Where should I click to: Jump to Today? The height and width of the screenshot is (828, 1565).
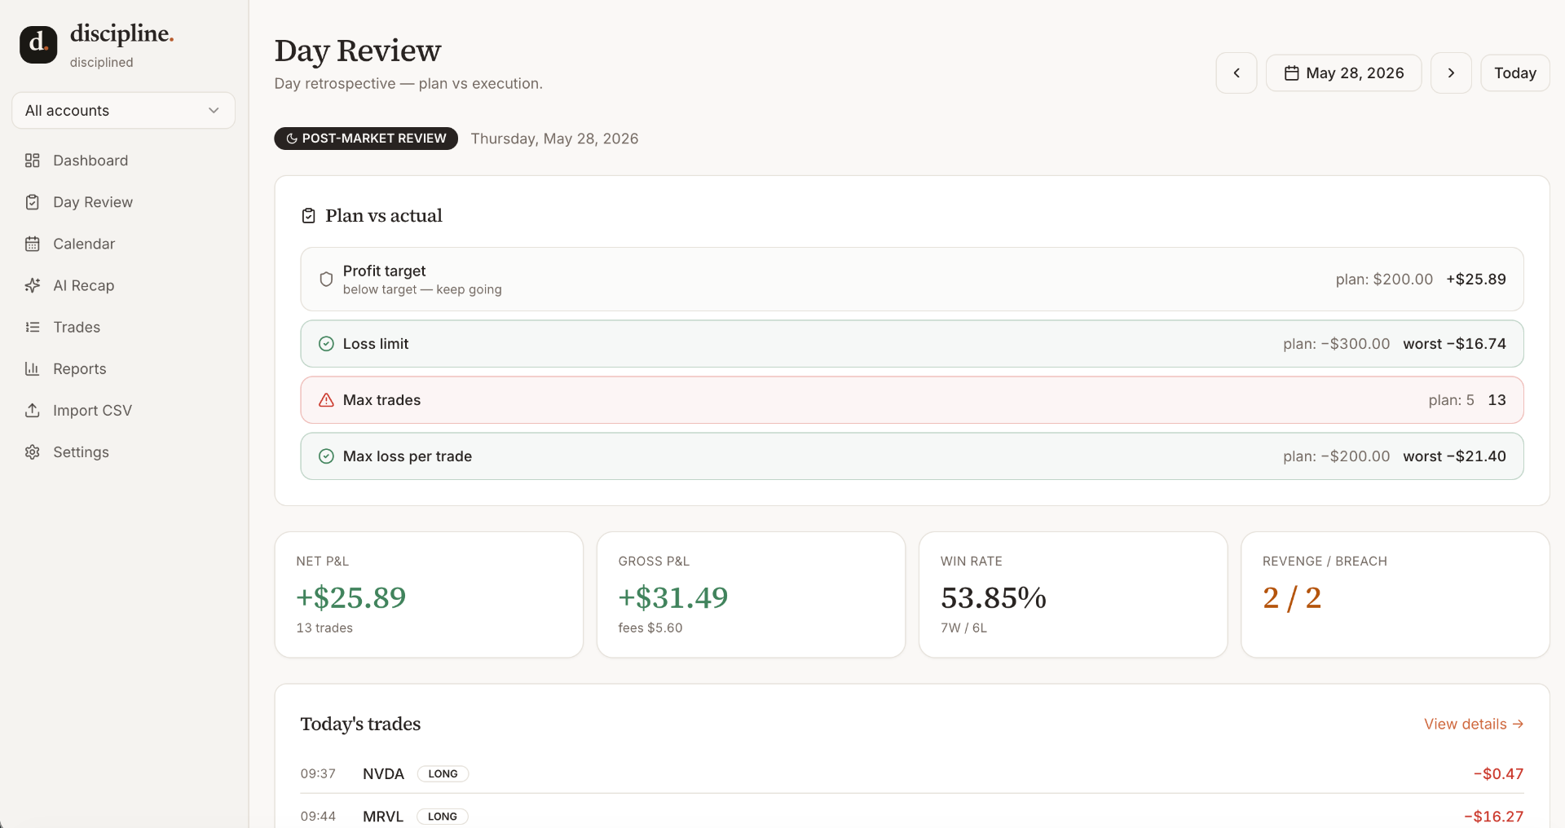coord(1514,73)
